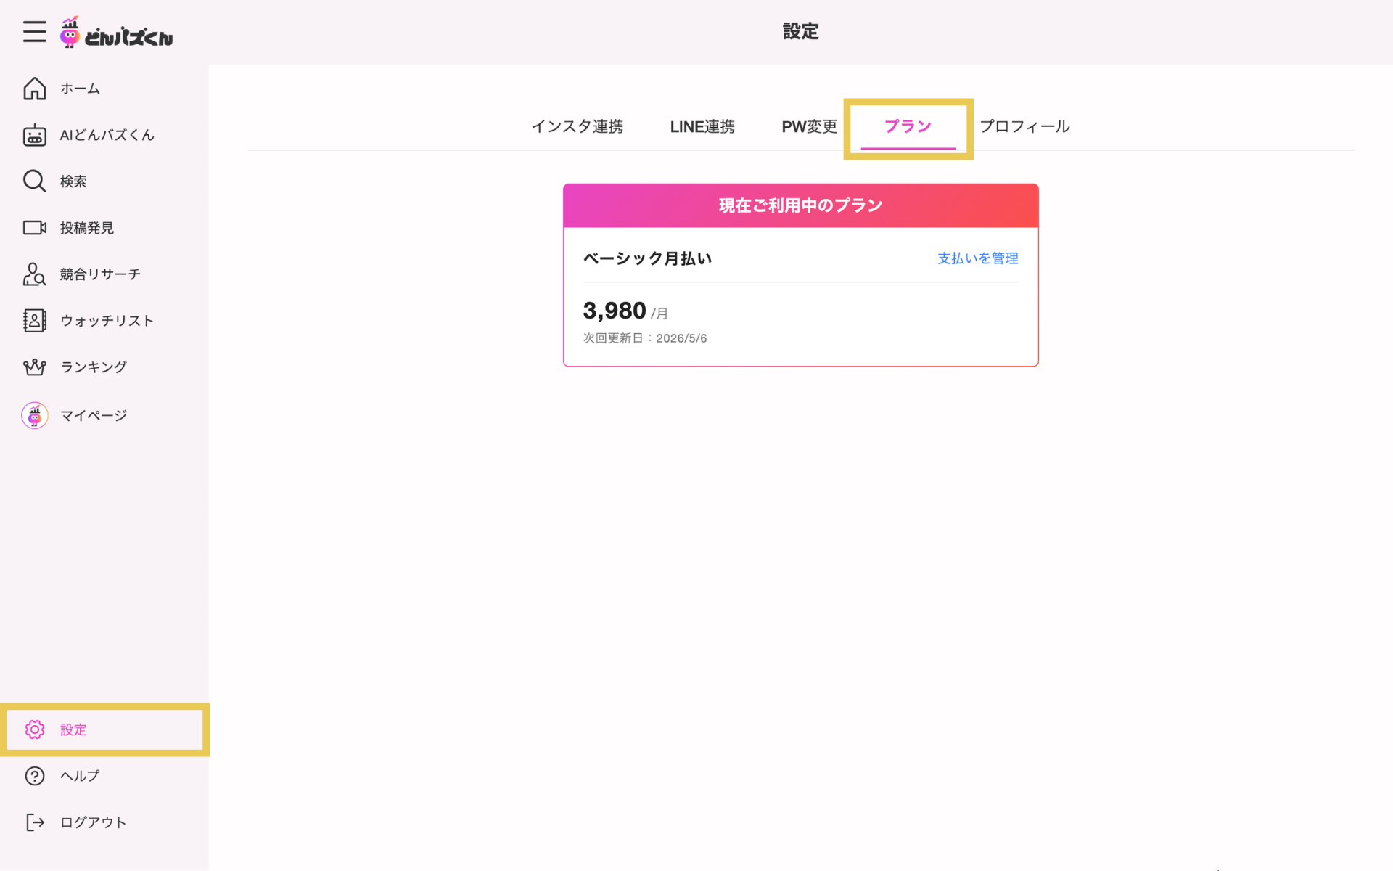Click the 設定 gear icon
1393x871 pixels.
click(35, 729)
